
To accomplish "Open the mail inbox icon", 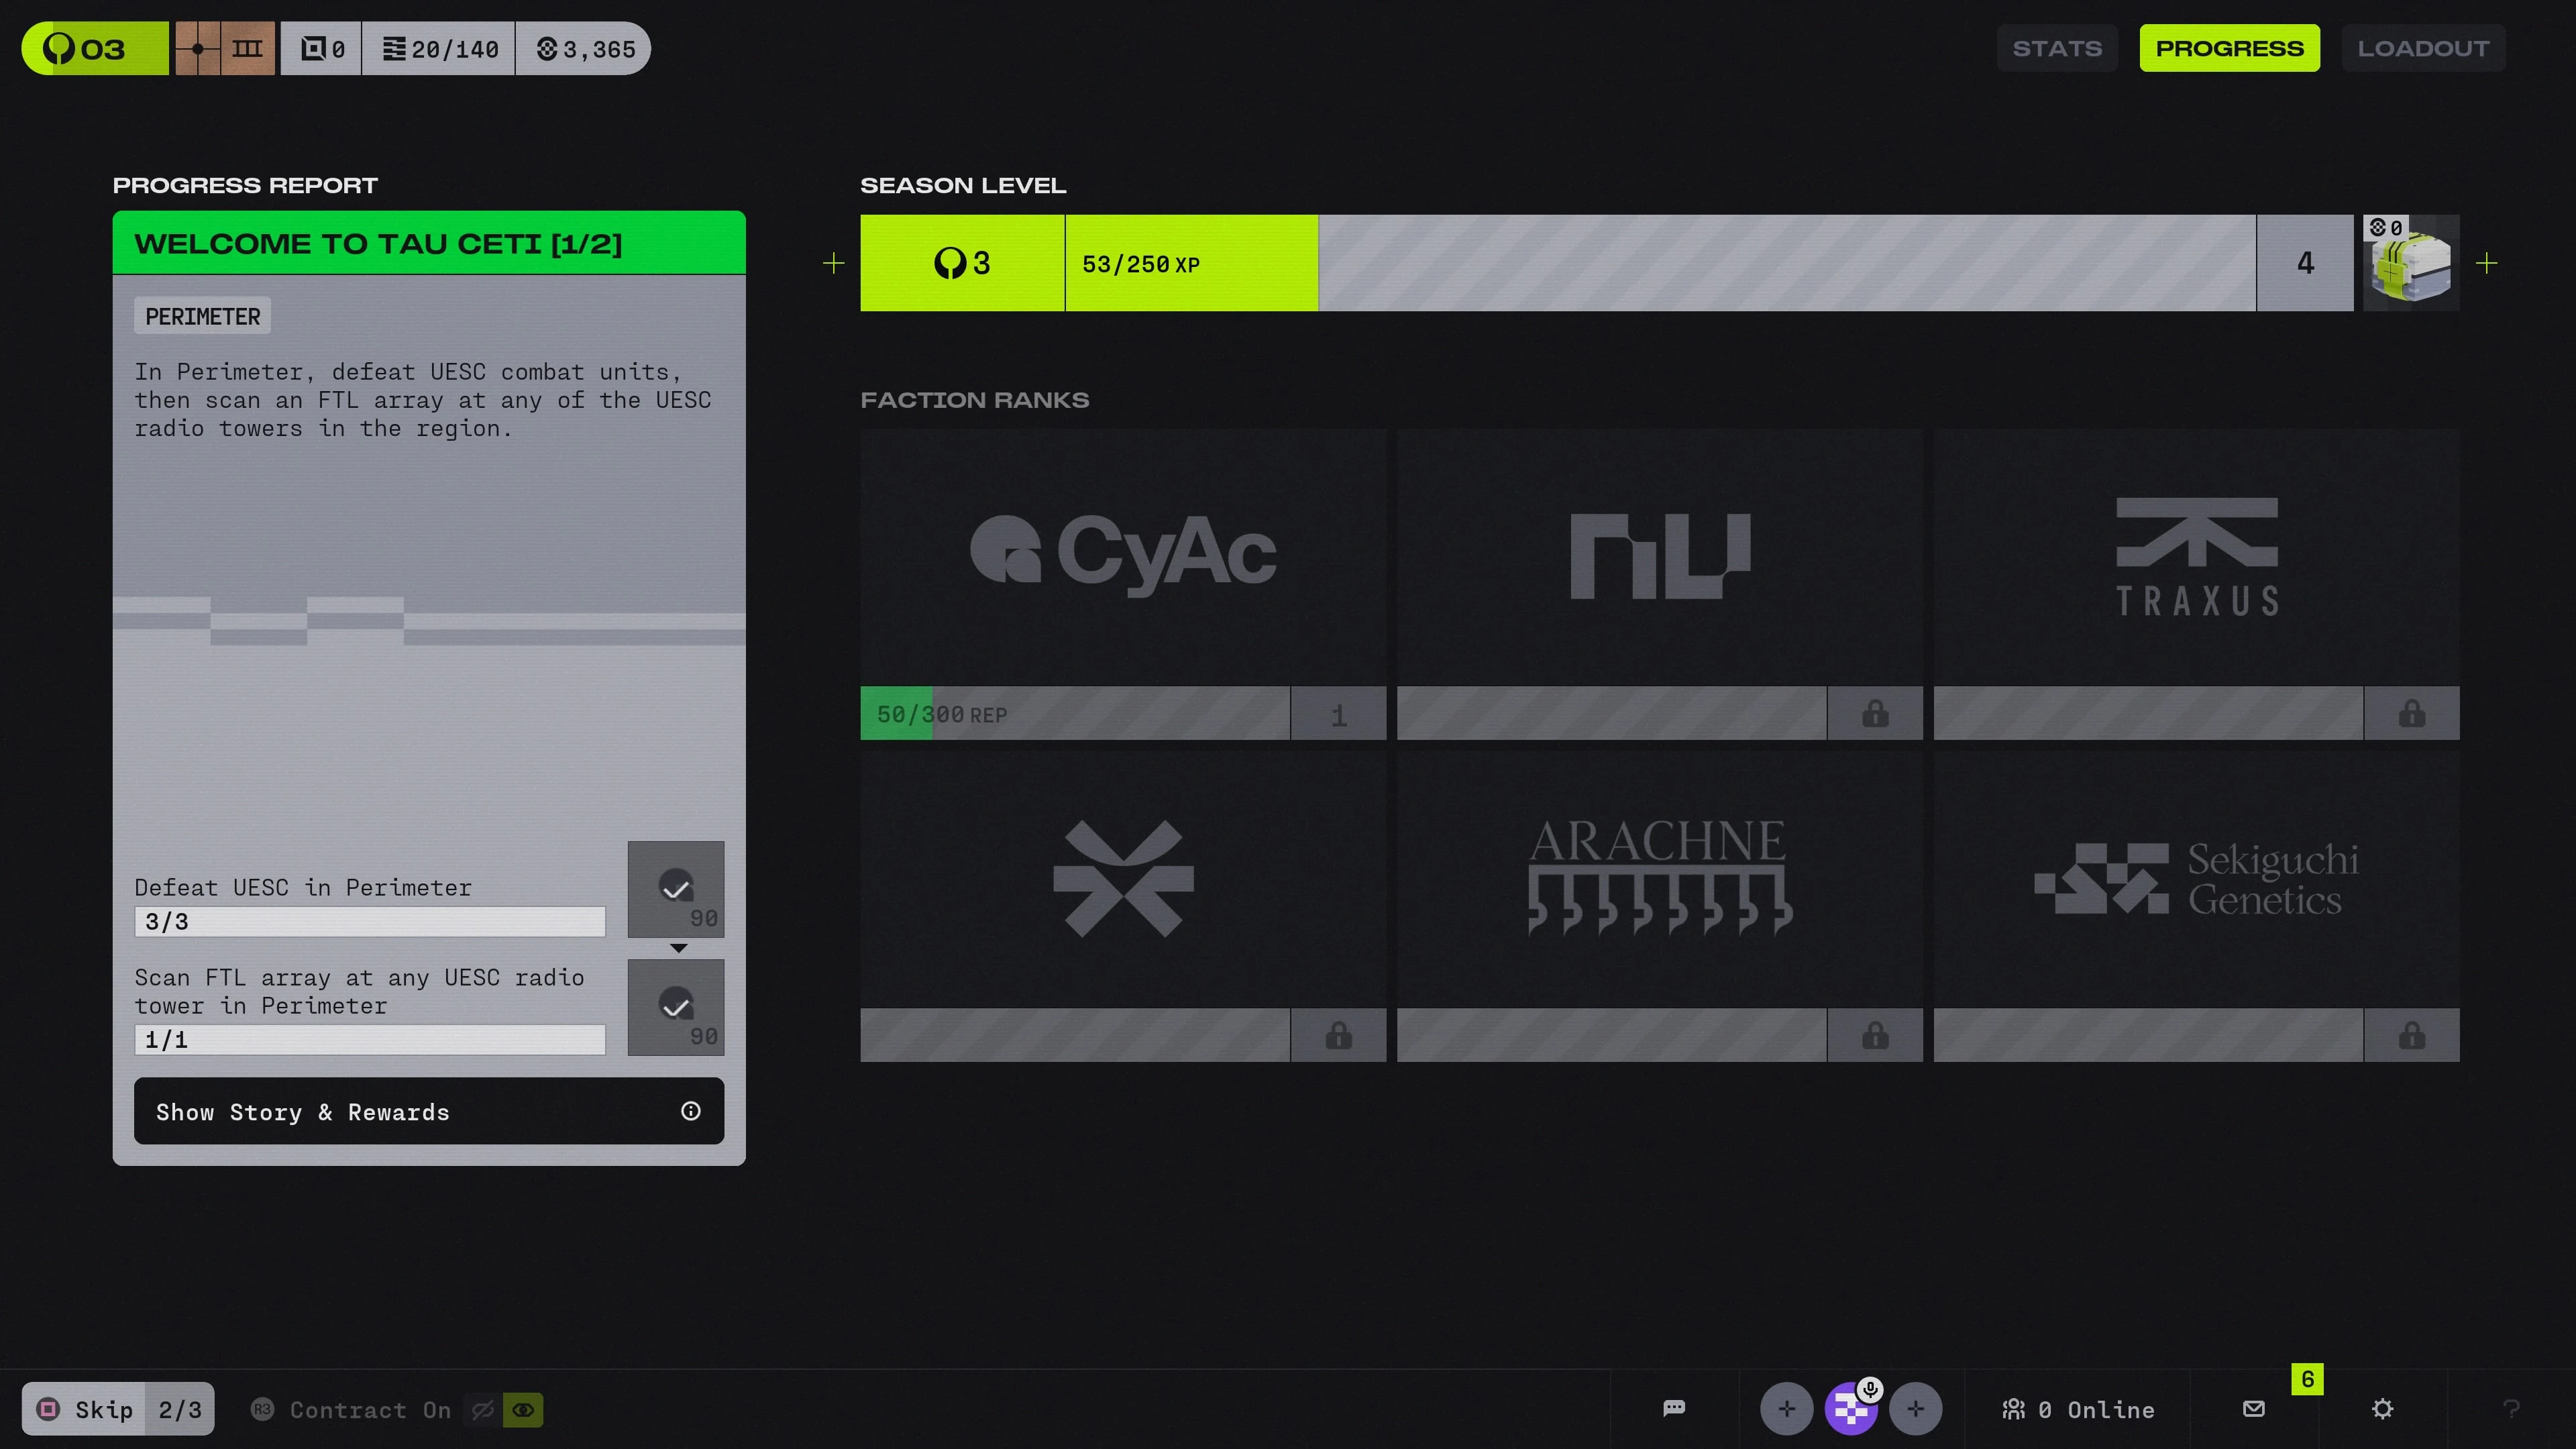I will click(x=2253, y=1408).
